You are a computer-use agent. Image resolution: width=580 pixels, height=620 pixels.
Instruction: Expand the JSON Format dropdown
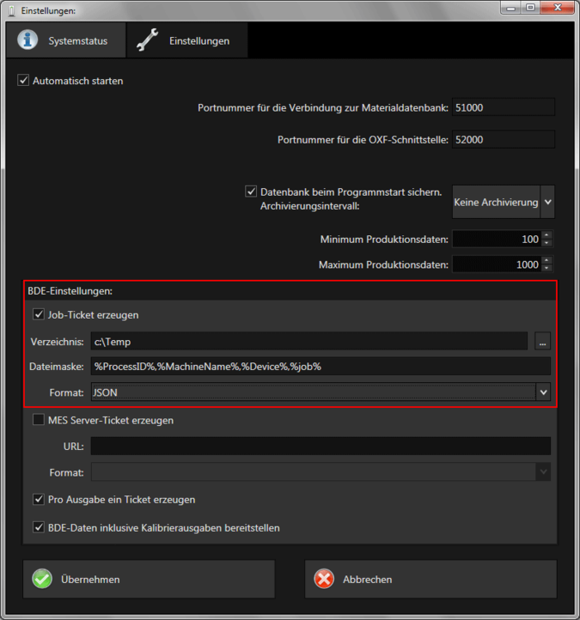click(543, 392)
